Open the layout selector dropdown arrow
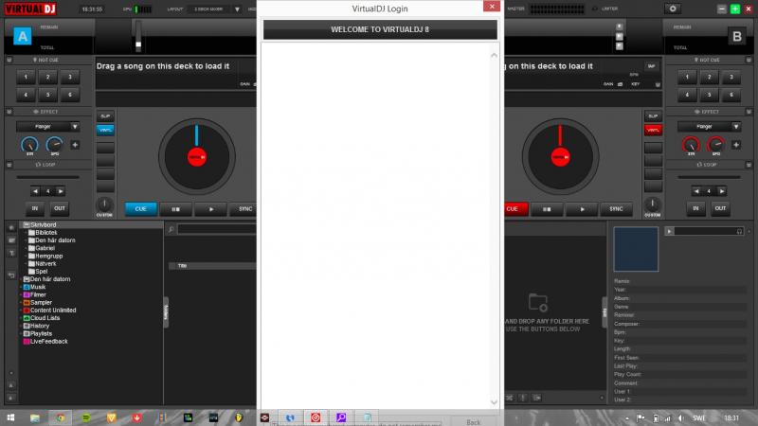Viewport: 758px width, 426px height. (x=236, y=8)
